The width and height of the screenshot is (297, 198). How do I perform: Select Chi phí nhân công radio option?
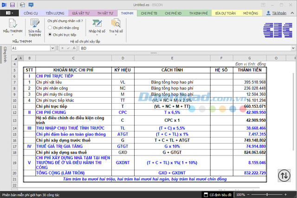click(x=50, y=28)
